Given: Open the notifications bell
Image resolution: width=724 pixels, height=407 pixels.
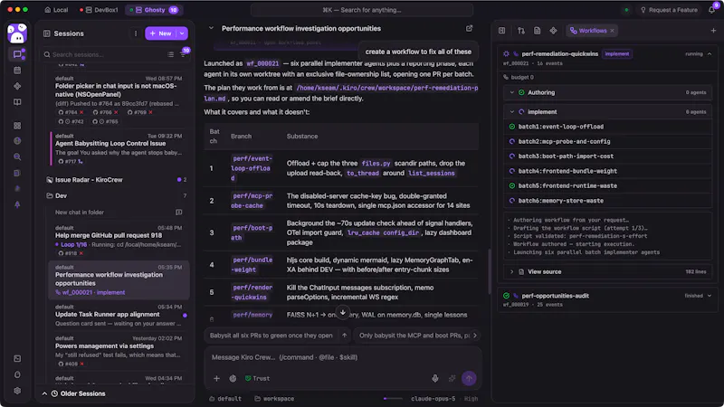Looking at the screenshot, I should [712, 10].
